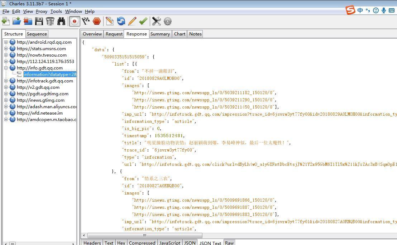This screenshot has width=397, height=245.
Task: Select the JSON Text view tab
Action: pyautogui.click(x=210, y=242)
